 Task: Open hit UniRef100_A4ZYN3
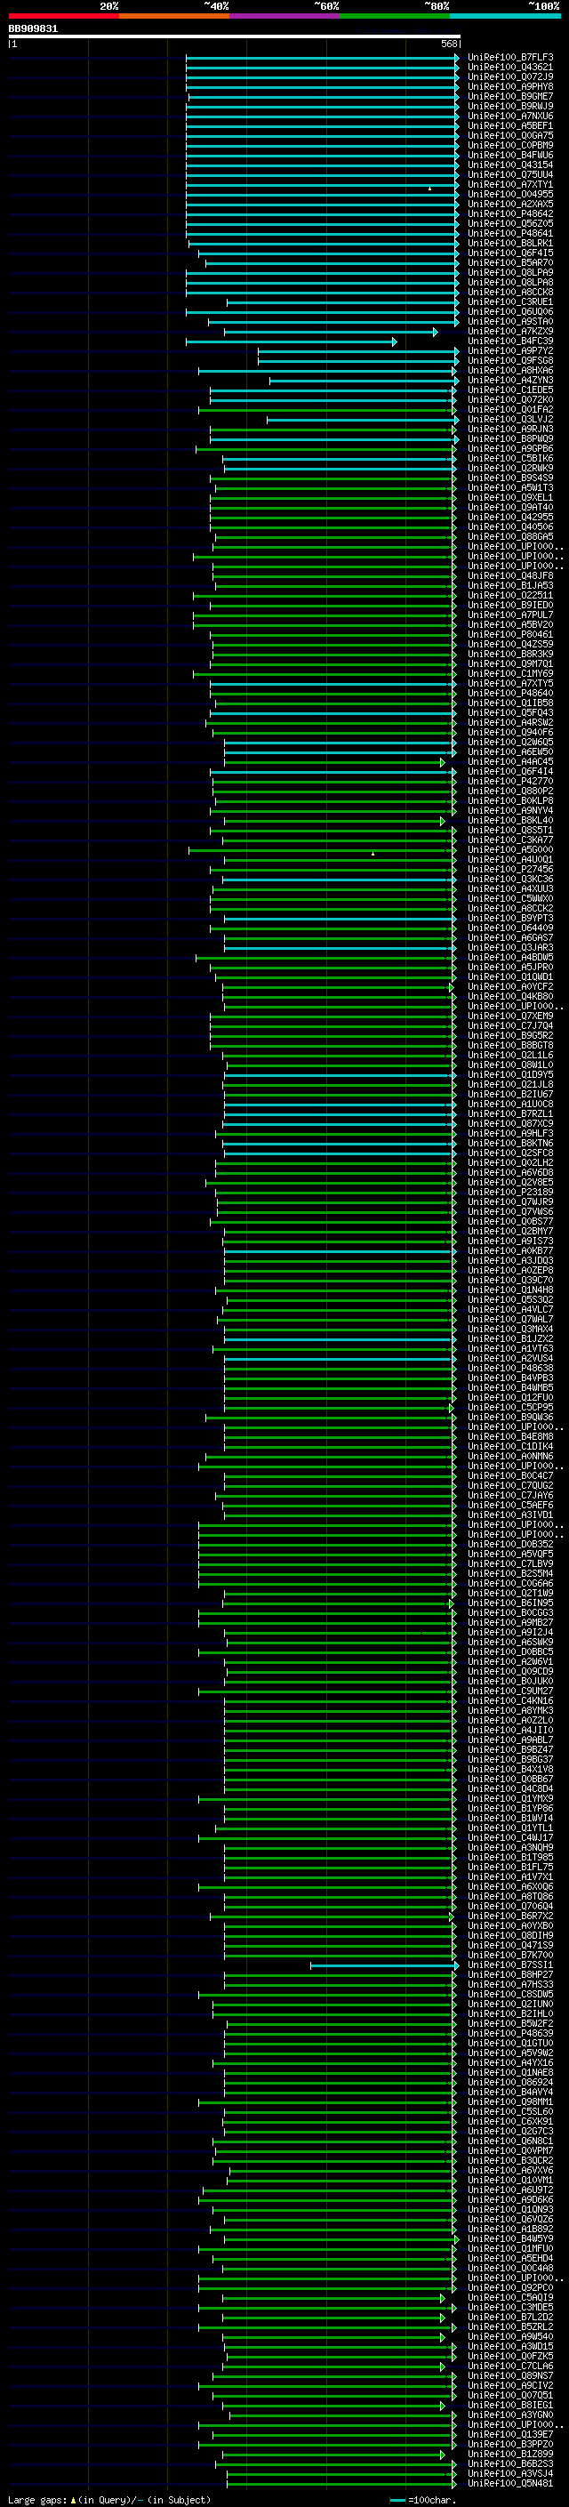(509, 381)
